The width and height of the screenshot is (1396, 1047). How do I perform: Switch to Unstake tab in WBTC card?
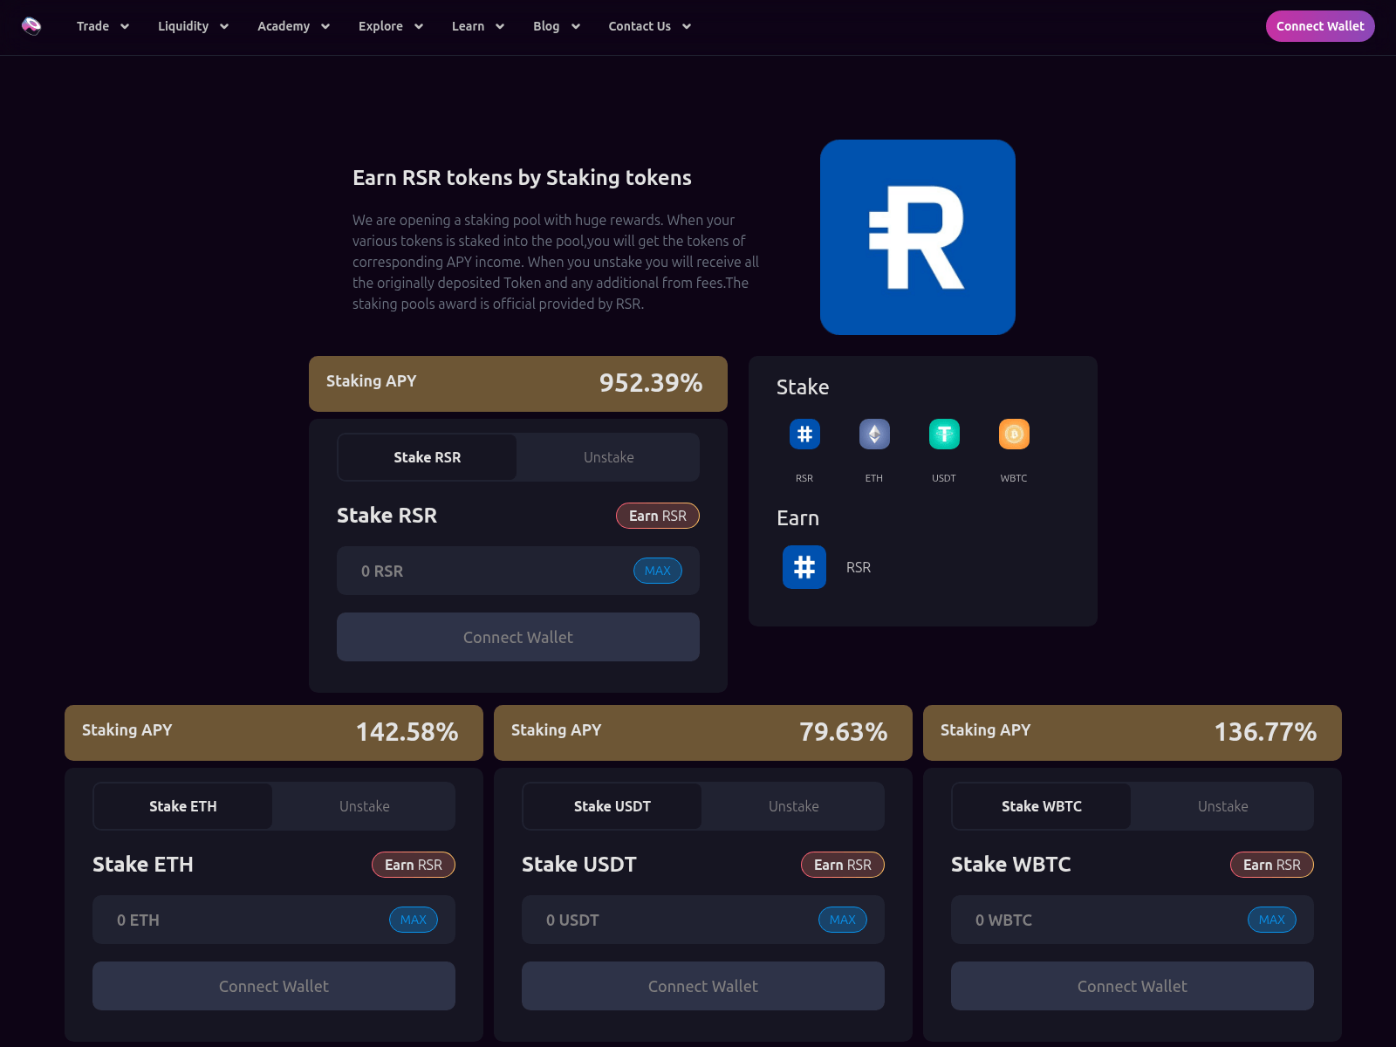(1223, 806)
